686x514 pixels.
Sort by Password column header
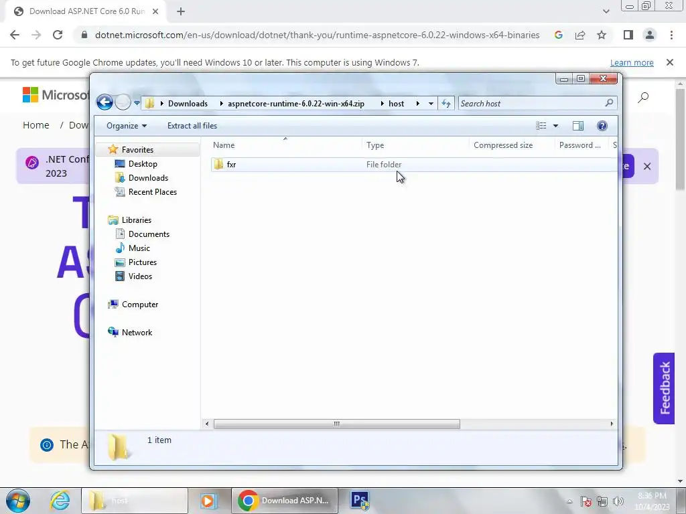[581, 145]
